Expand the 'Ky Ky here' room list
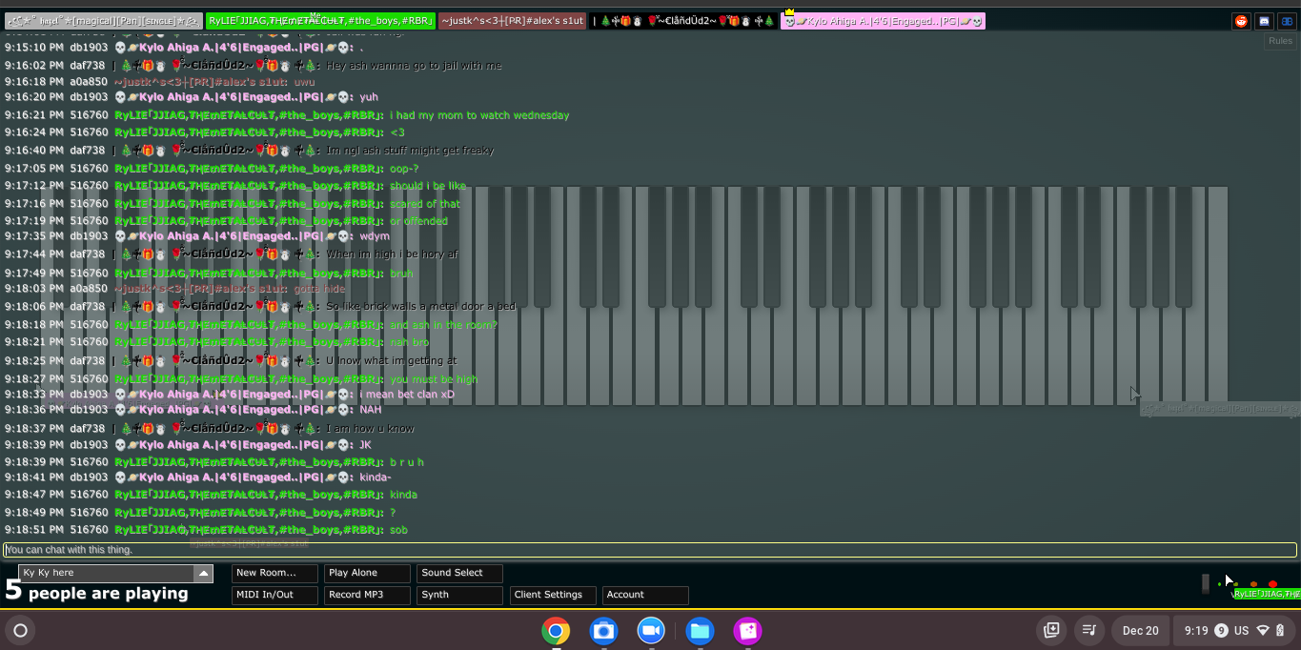Screen dimensions: 1301x650 coord(203,574)
